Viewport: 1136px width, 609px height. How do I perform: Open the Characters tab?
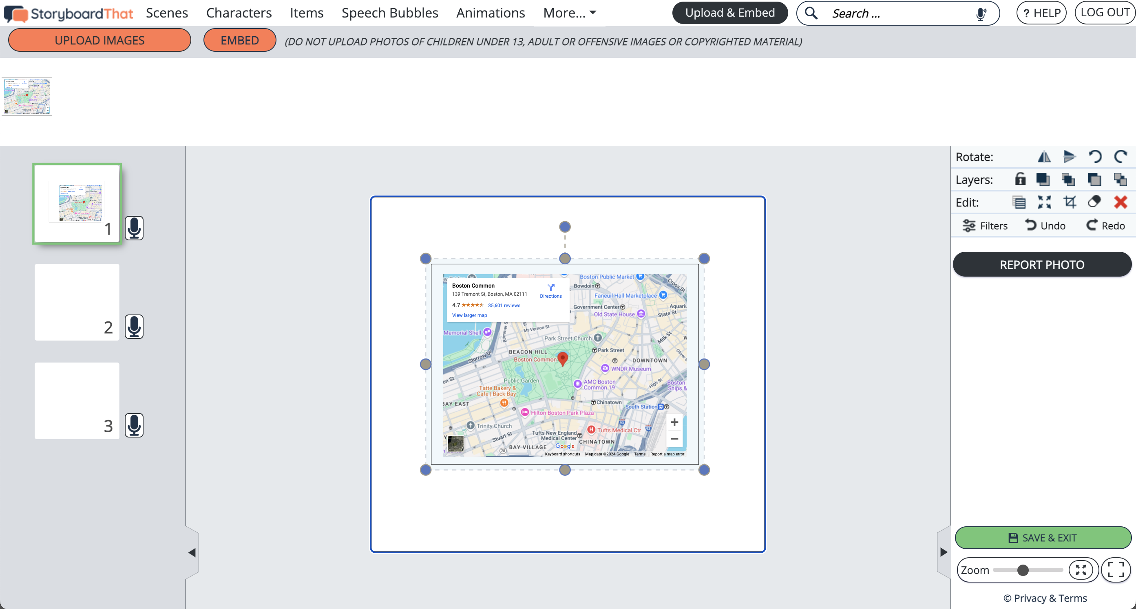tap(239, 13)
